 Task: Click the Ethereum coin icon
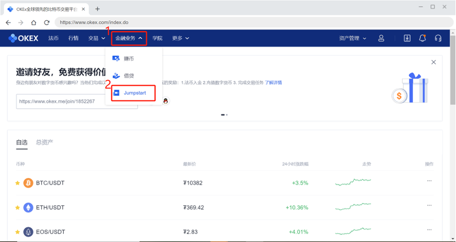tap(28, 208)
